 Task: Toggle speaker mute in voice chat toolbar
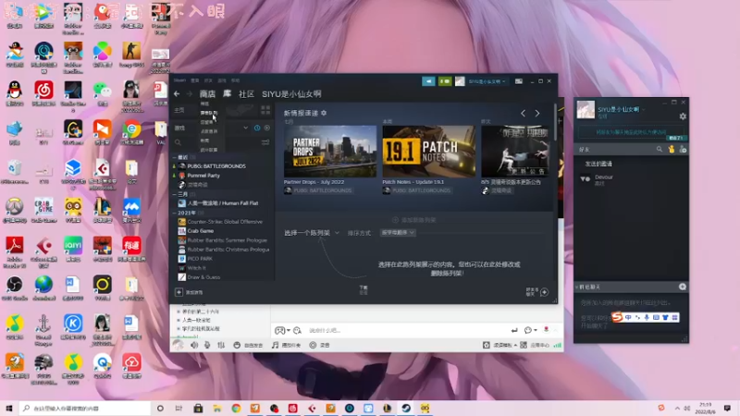coord(194,345)
